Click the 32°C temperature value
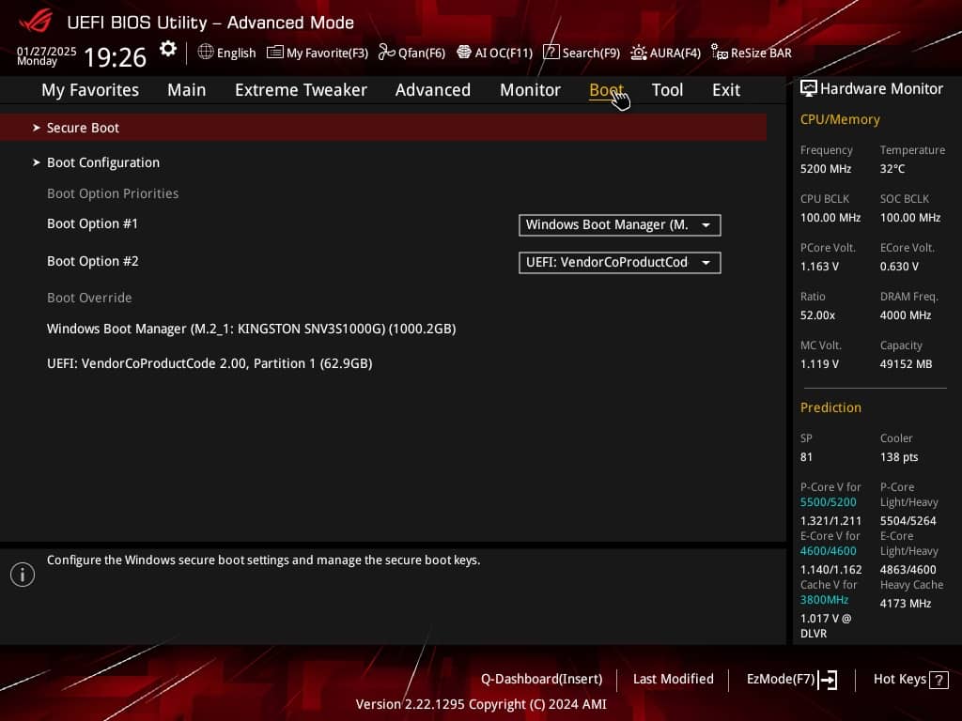This screenshot has width=962, height=721. (x=892, y=169)
